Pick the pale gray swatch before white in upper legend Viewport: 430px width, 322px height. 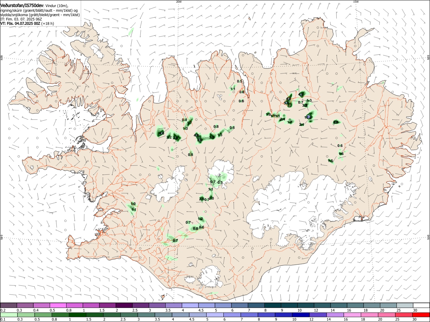point(405,306)
